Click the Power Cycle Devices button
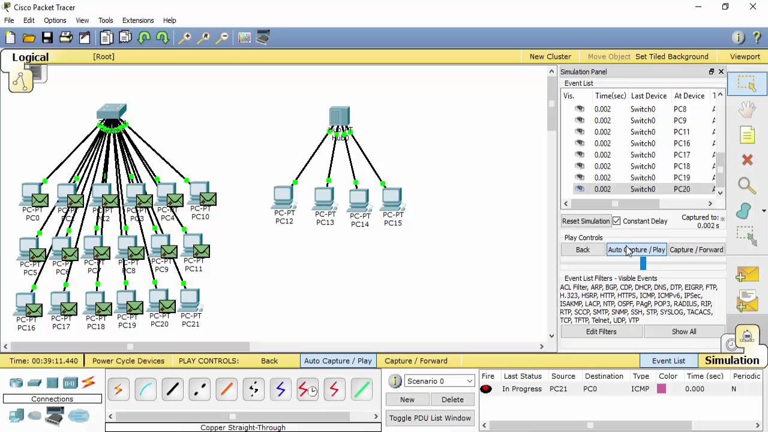 click(x=128, y=361)
